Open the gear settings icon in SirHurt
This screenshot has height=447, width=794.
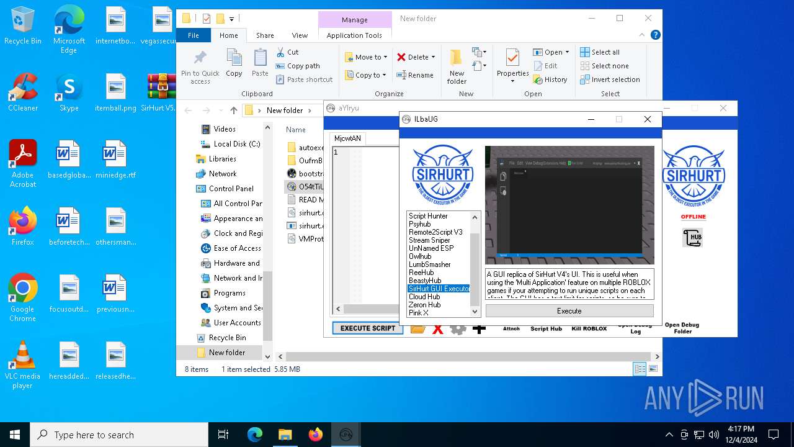click(458, 328)
